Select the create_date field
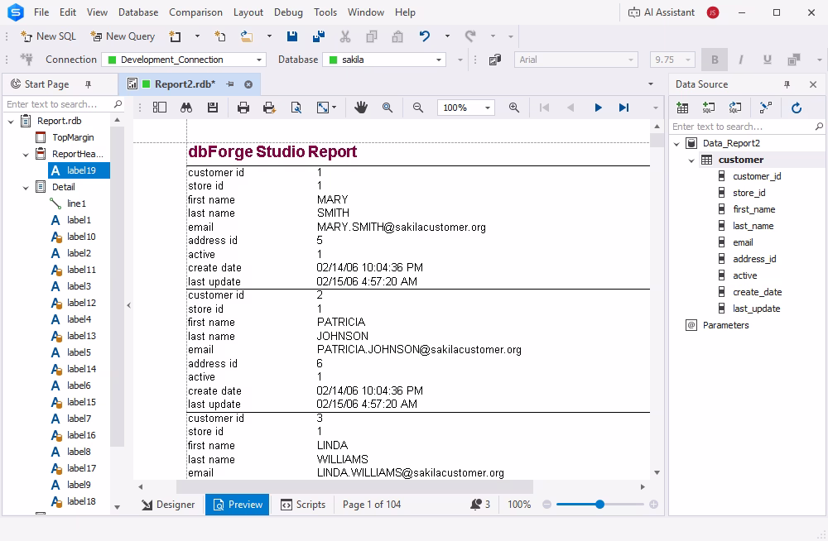 click(x=758, y=292)
